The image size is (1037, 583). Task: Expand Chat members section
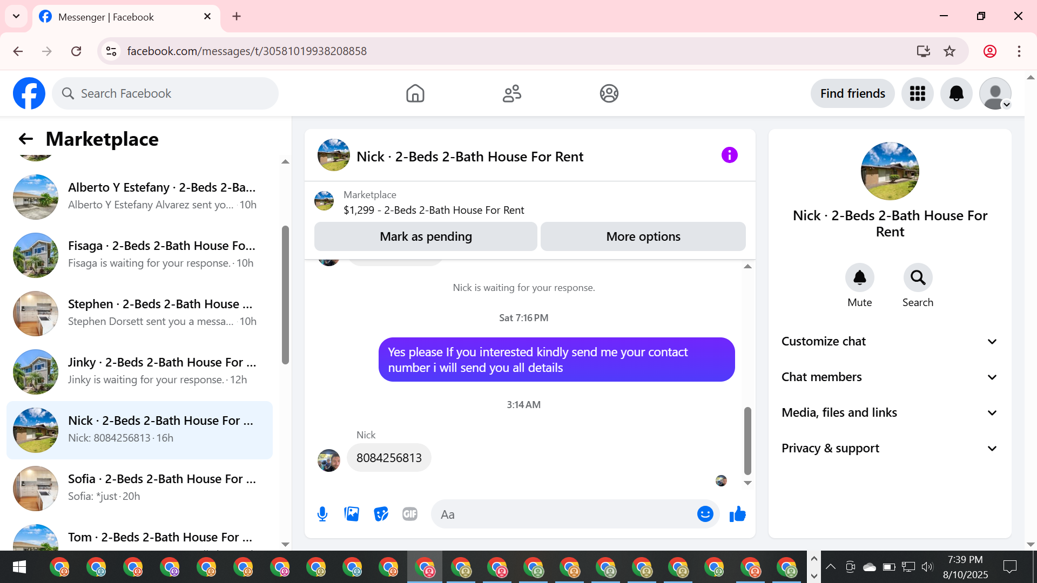pyautogui.click(x=889, y=377)
